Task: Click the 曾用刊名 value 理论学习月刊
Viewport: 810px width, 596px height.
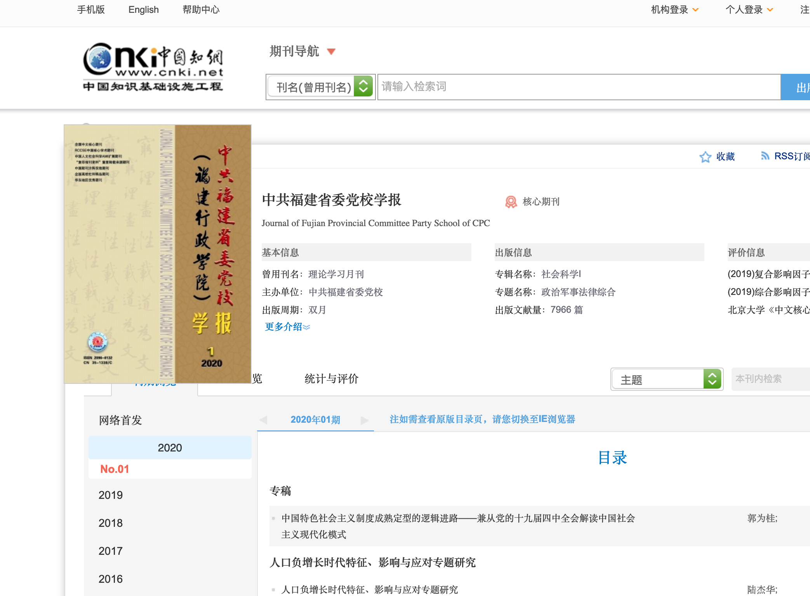Action: point(336,274)
